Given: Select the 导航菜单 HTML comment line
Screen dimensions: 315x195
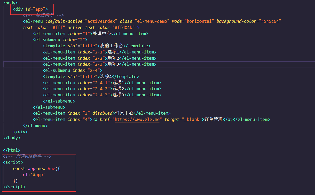Looking at the screenshot, I should pos(43,15).
